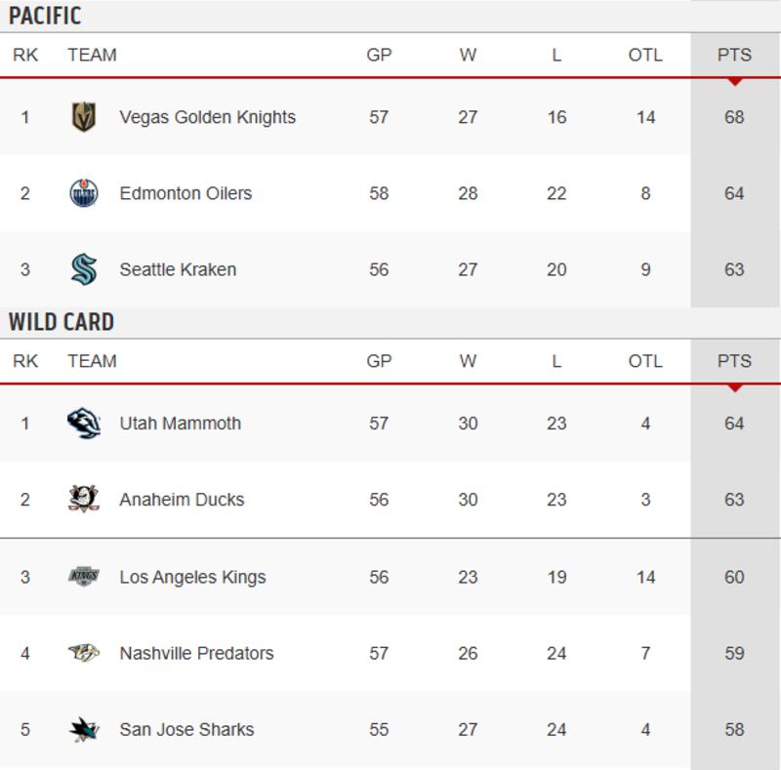Click the Pacific RK column header
Screen dimensions: 781x770
25,55
